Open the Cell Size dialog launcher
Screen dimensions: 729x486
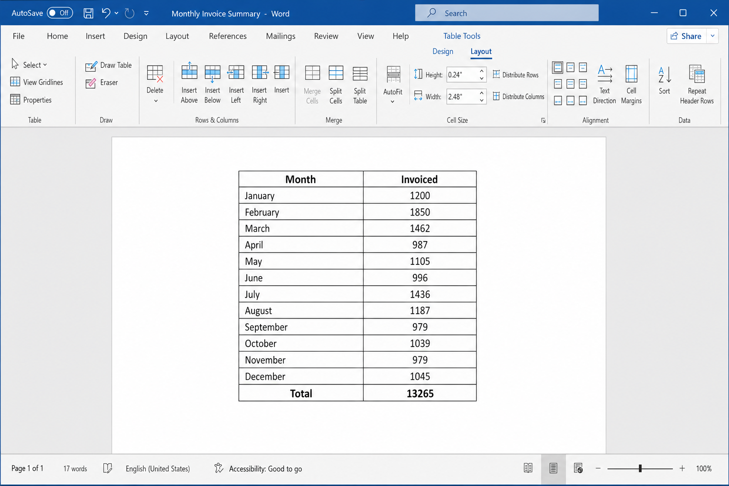543,121
